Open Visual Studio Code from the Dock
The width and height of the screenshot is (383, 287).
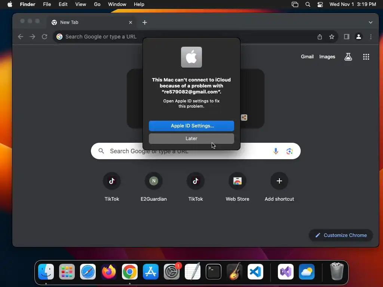(255, 272)
